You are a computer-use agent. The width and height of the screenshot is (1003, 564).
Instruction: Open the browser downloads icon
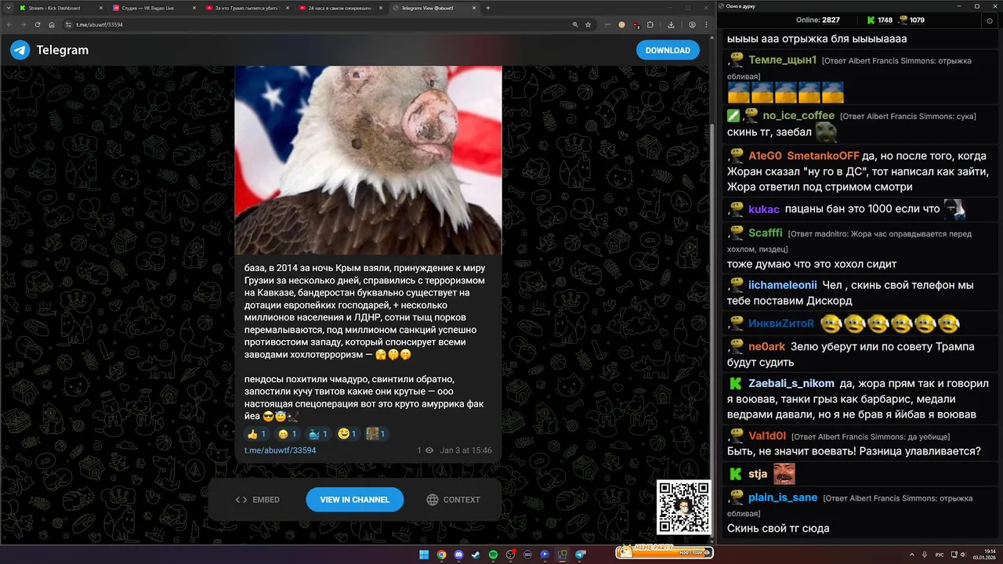tap(671, 24)
